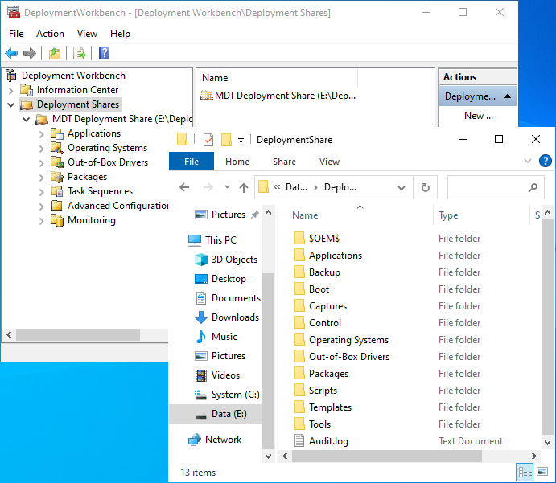The width and height of the screenshot is (556, 483).
Task: Open the Home ribbon tab
Action: (x=237, y=162)
